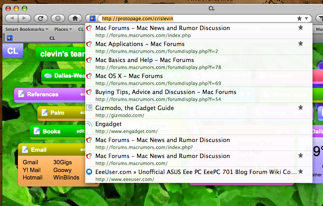Click the CL bookmark in bookmarks bar

click(x=81, y=29)
